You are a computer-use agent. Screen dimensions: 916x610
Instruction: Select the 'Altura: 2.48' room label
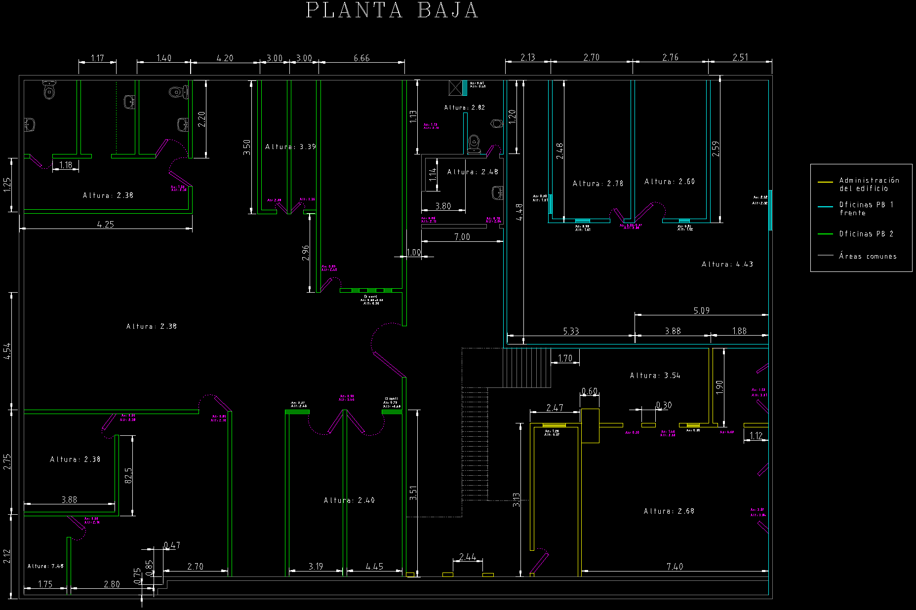[473, 172]
